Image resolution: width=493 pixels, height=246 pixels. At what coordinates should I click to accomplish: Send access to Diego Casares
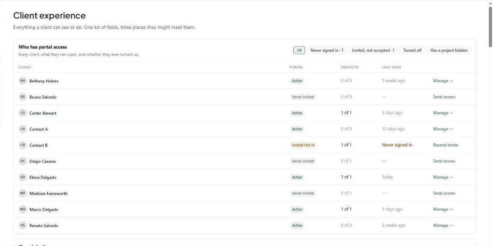444,161
